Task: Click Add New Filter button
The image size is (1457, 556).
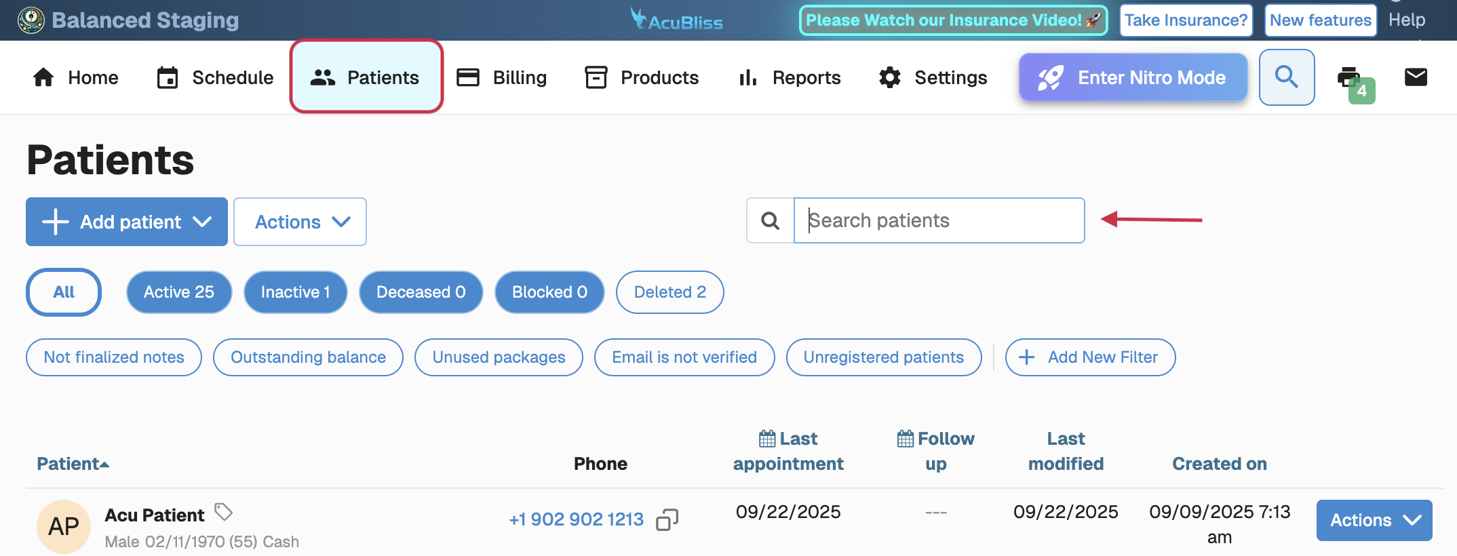Action: coord(1089,357)
